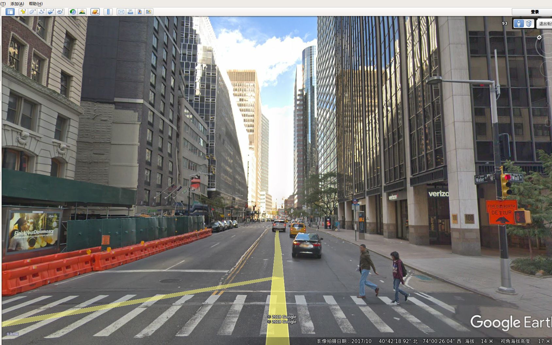The height and width of the screenshot is (345, 552).
Task: Open the (T) tools menu
Action: (x=3, y=4)
